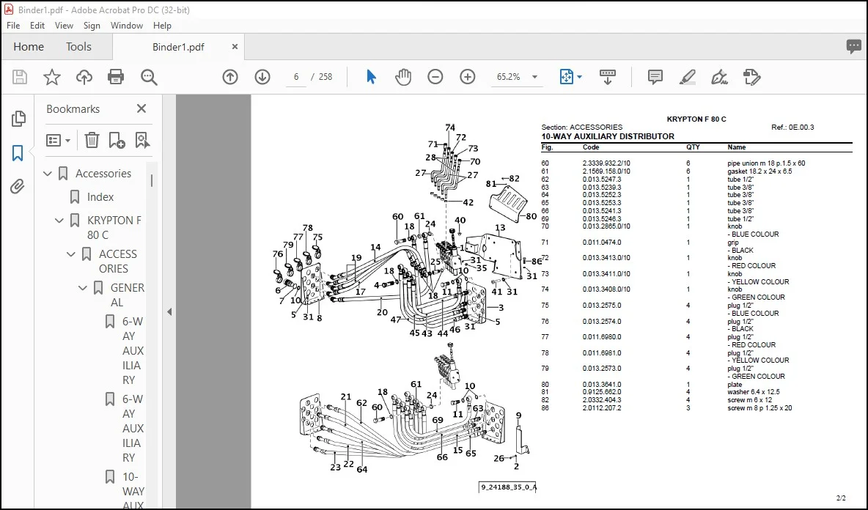Select the GENERAL bookmark
This screenshot has width=868, height=510.
[128, 295]
